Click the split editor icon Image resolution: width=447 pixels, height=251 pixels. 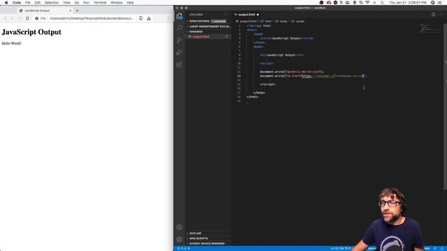pyautogui.click(x=433, y=15)
